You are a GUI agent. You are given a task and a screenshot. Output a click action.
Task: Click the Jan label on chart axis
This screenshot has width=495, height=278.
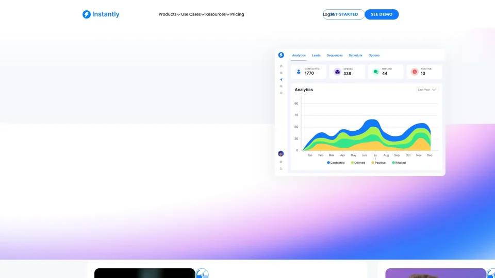[x=310, y=155]
